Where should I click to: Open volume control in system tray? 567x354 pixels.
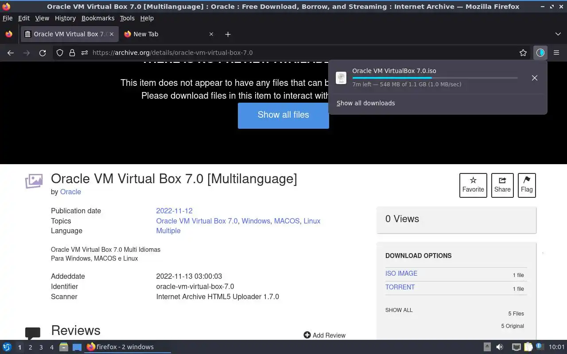click(500, 347)
